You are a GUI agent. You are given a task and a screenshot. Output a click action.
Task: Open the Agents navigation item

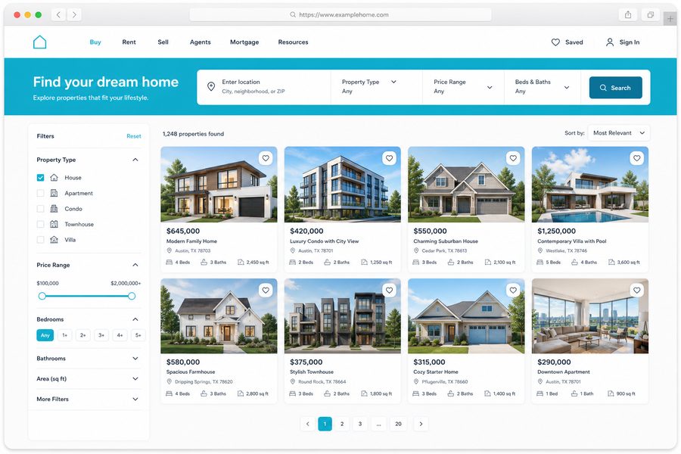click(x=201, y=42)
